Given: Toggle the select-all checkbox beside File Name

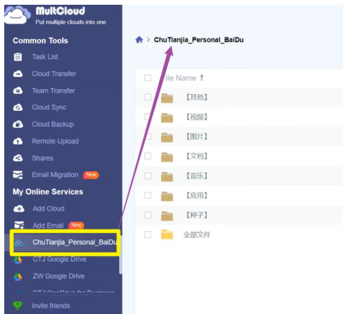Looking at the screenshot, I should pyautogui.click(x=148, y=78).
